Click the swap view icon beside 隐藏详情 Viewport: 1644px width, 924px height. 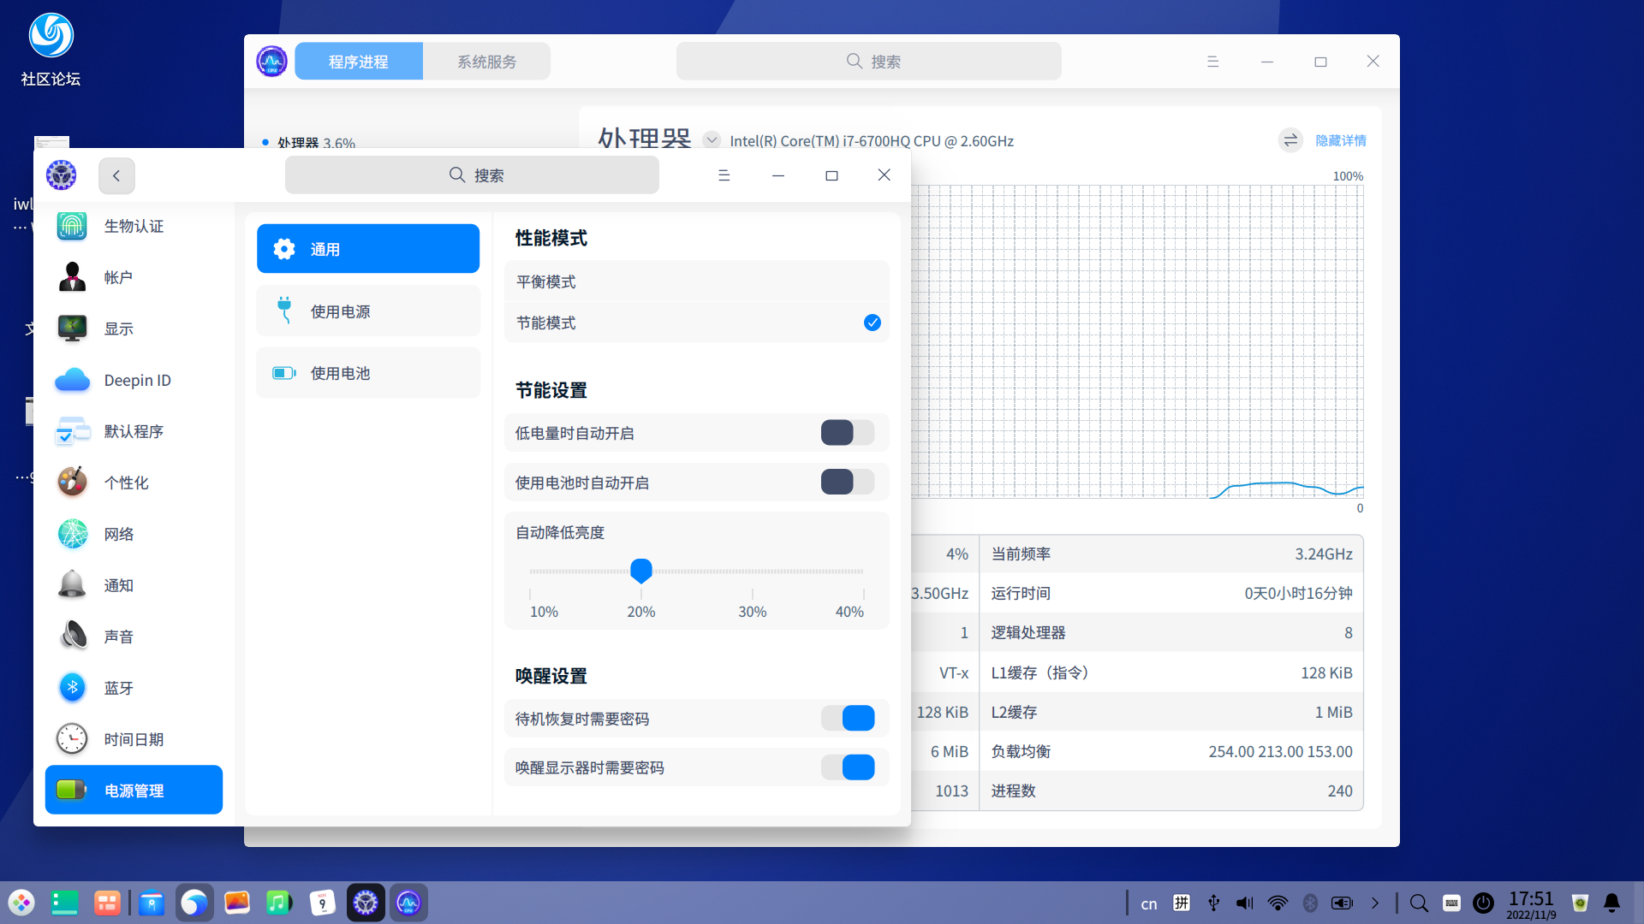[x=1290, y=140]
